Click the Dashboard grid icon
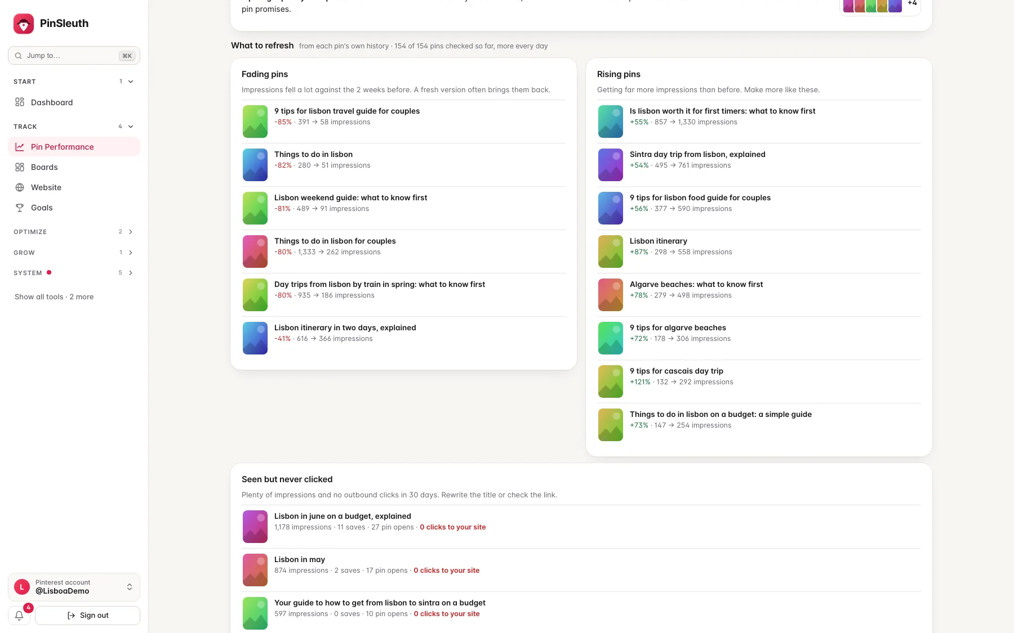Screen dimensions: 1014x633 pos(20,102)
